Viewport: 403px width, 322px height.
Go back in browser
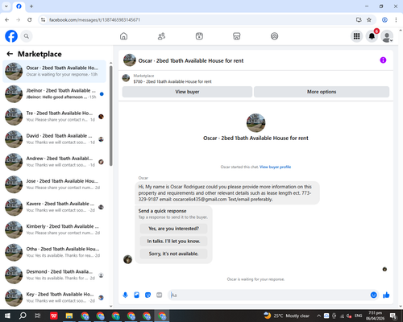pos(7,20)
